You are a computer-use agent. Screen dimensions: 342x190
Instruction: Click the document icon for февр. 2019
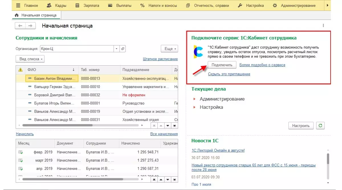point(21,152)
